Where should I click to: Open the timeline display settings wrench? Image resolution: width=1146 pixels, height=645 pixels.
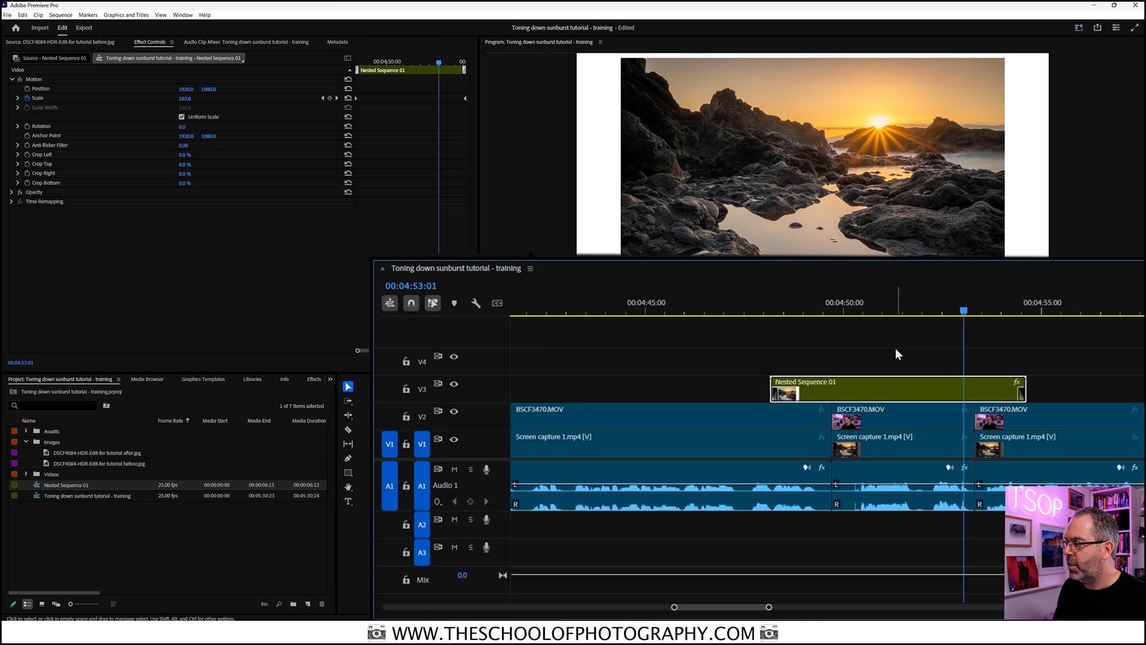pos(476,303)
